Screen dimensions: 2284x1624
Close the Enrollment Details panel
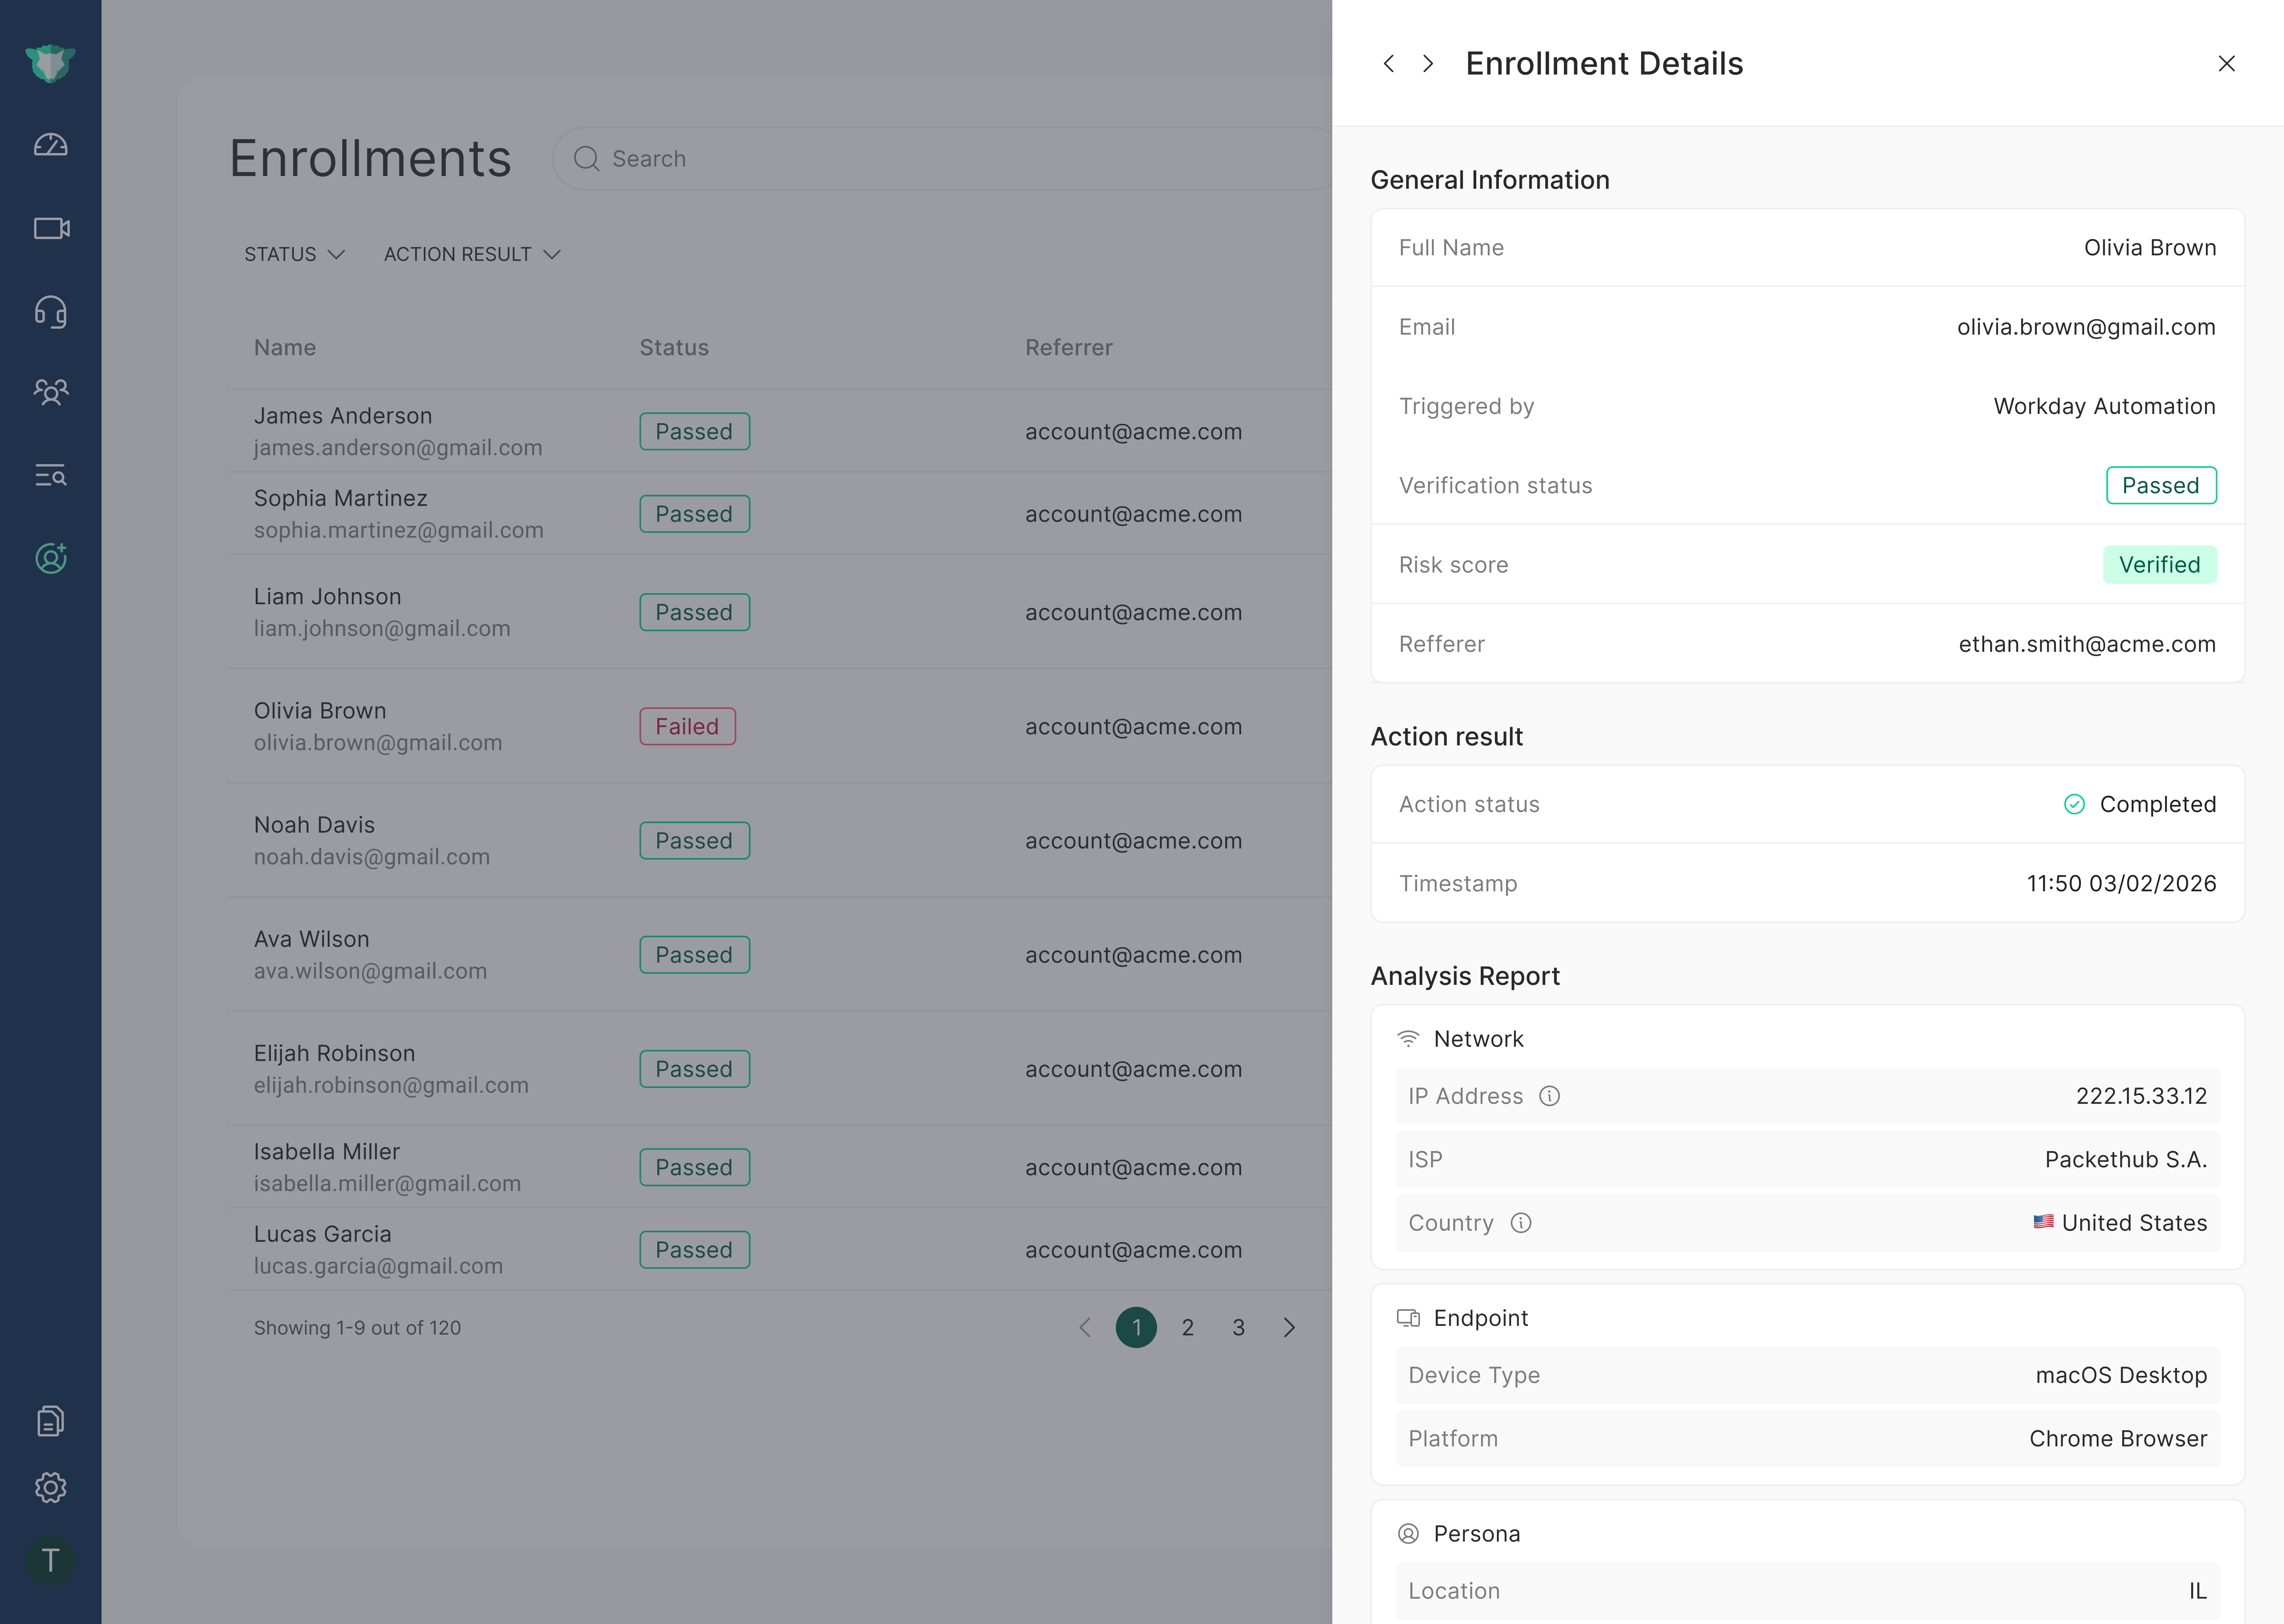pos(2226,63)
